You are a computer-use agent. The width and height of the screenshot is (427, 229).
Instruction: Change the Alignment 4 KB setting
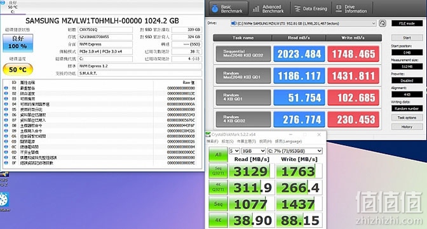pos(407,95)
